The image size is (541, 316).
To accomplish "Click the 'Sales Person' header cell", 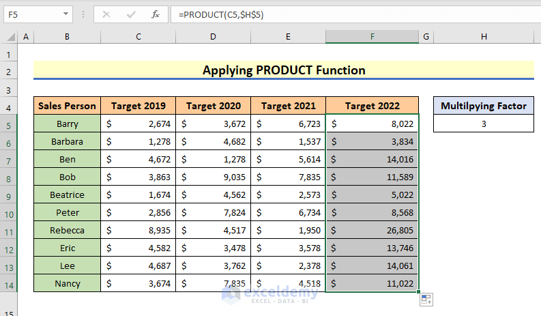I will 67,106.
